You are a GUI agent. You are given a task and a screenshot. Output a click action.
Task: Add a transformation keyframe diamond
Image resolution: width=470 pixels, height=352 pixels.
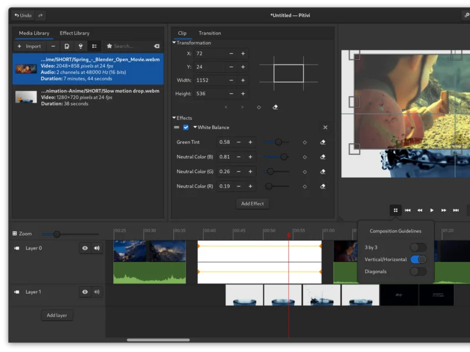tap(259, 107)
